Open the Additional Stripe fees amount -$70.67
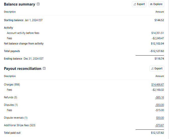 click(159, 125)
